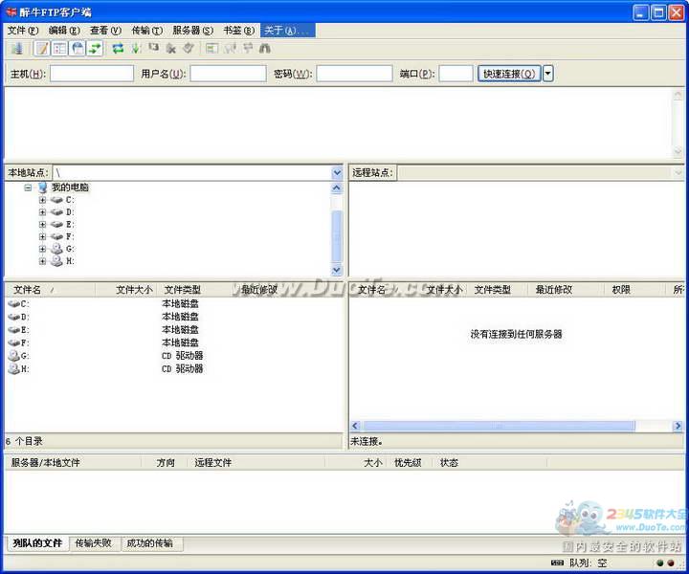Toggle the remote directory tree icon
The image size is (689, 574).
[78, 48]
